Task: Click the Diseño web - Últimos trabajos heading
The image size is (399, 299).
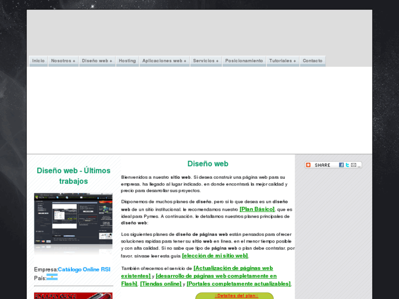Action: (x=74, y=176)
